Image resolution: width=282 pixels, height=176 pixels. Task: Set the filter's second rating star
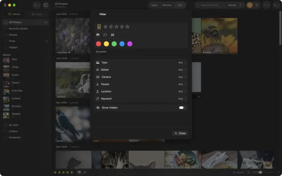111,27
